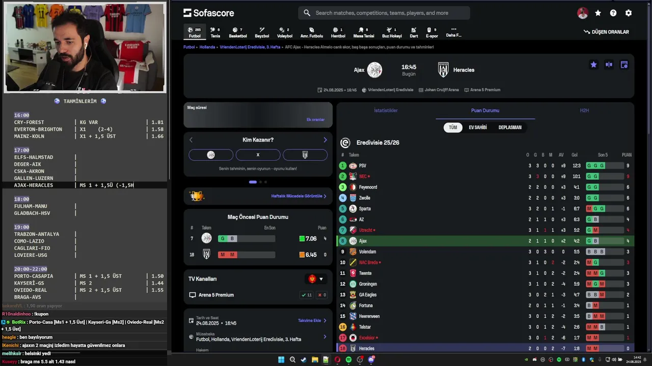
Task: Click Futbol breadcrumb link
Action: (189, 47)
